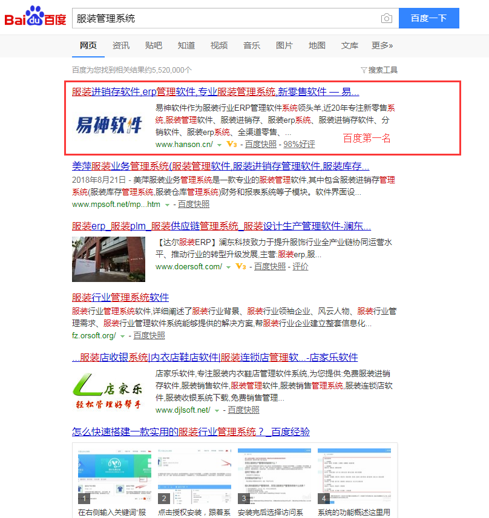Open 百度快照 for www.djlsoft.net result
The width and height of the screenshot is (489, 518).
tap(243, 410)
